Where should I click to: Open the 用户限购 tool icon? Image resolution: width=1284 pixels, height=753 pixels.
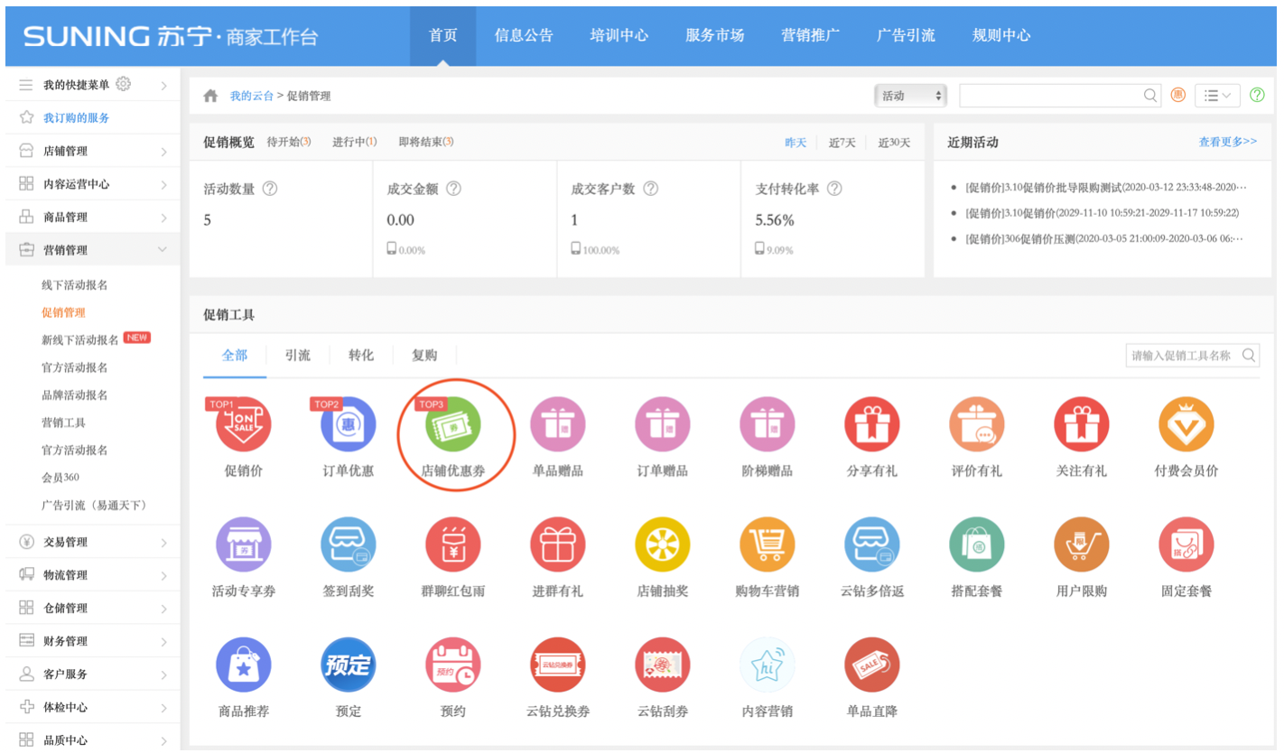click(1082, 544)
